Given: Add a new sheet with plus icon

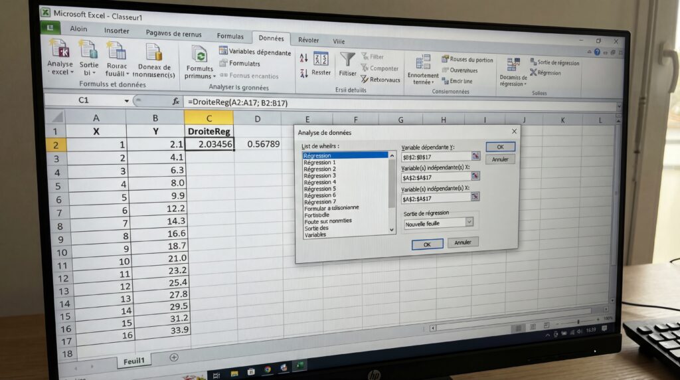Looking at the screenshot, I should (174, 358).
